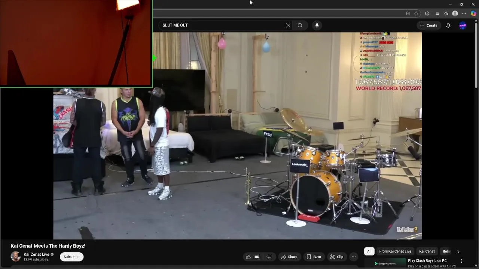This screenshot has height=269, width=479.
Task: Add page to favorites star
Action: (x=416, y=13)
